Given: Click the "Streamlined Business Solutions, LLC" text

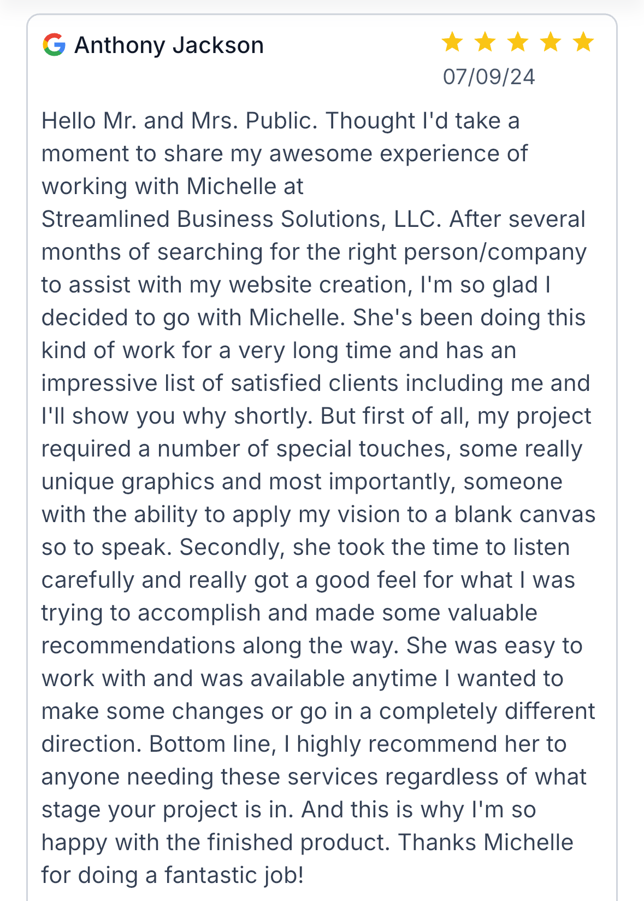Looking at the screenshot, I should point(241,219).
